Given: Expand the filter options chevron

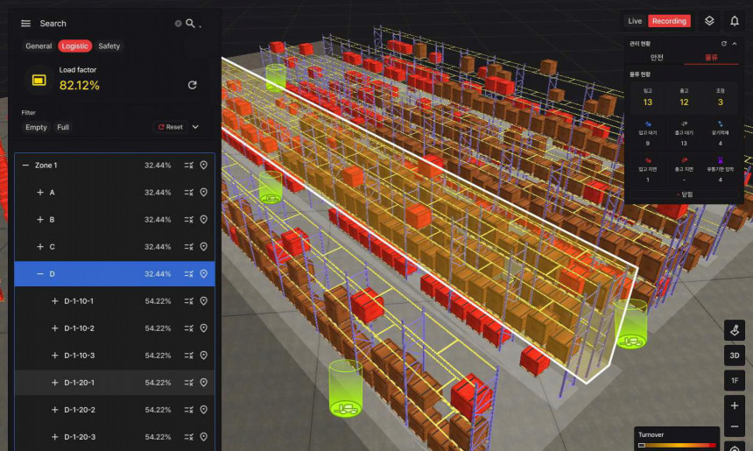Looking at the screenshot, I should 195,127.
